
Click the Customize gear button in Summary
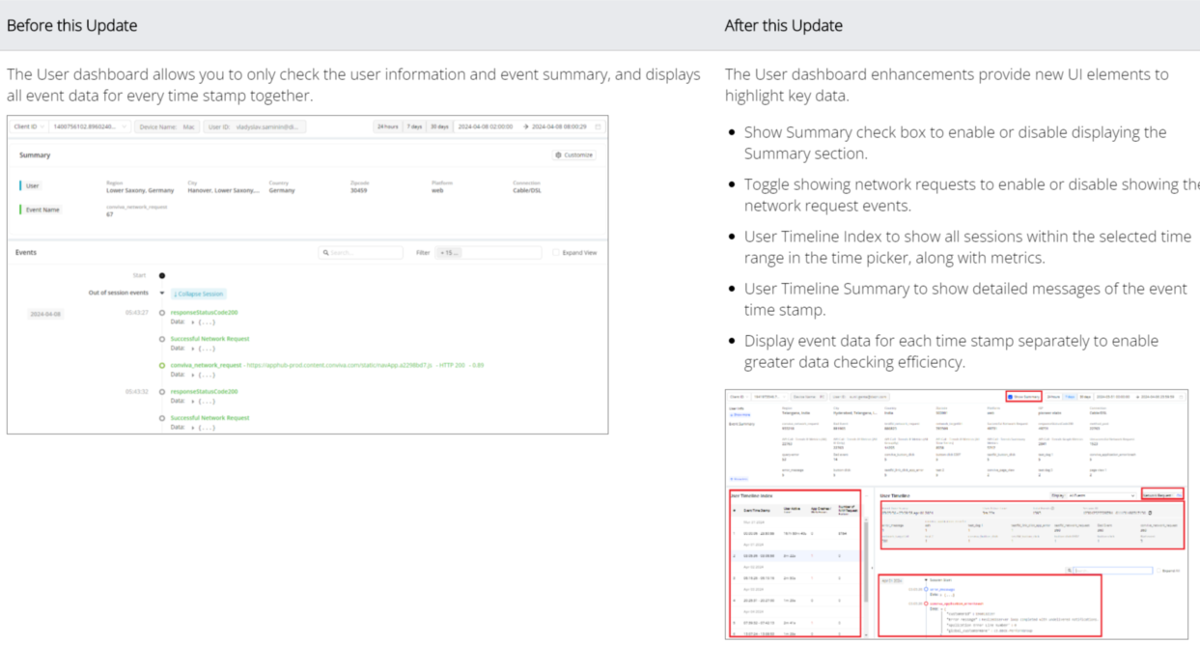click(573, 154)
